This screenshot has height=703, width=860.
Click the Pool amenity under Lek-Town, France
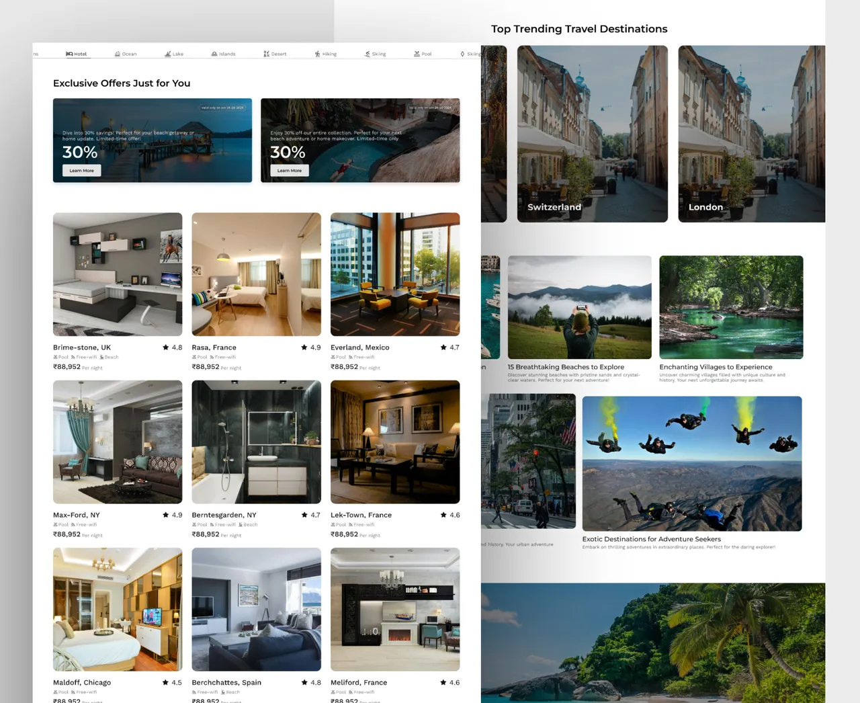(339, 525)
